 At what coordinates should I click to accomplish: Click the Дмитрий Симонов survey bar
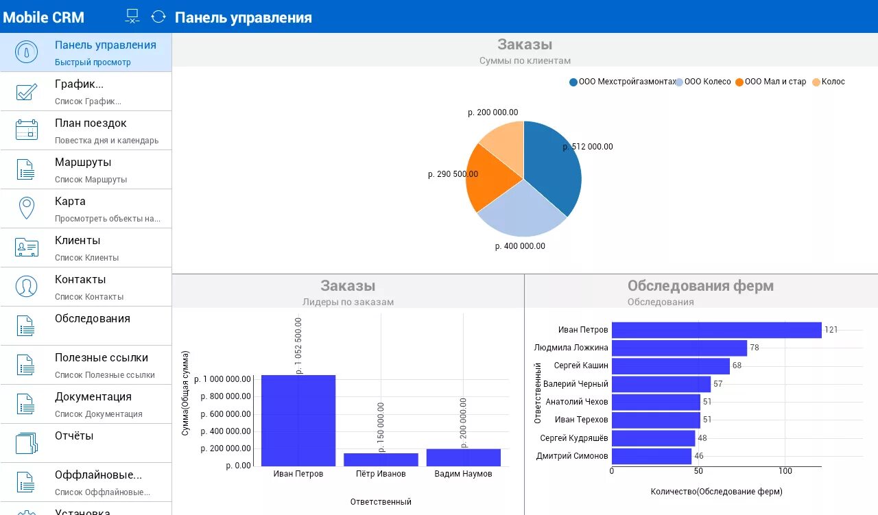click(x=652, y=456)
